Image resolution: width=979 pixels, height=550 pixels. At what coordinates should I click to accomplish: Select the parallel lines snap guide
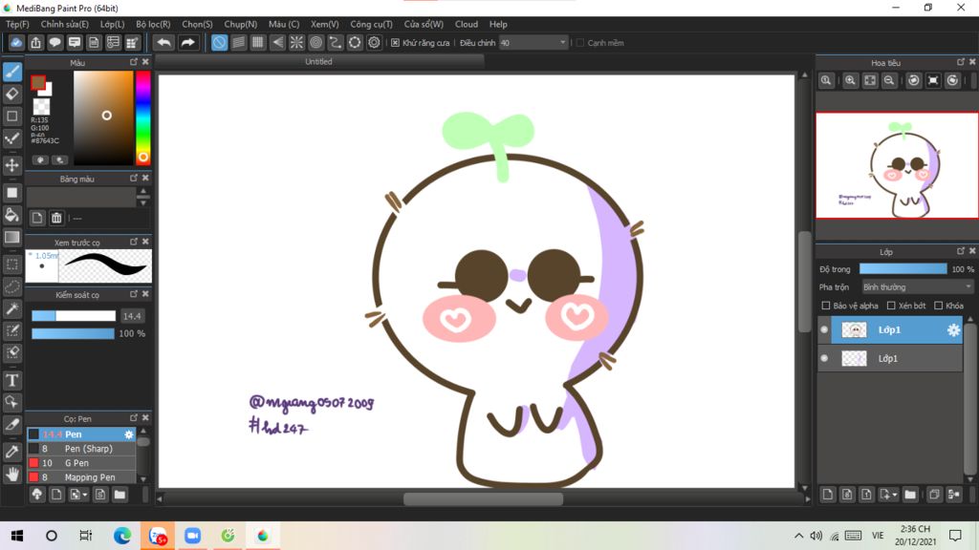[238, 42]
